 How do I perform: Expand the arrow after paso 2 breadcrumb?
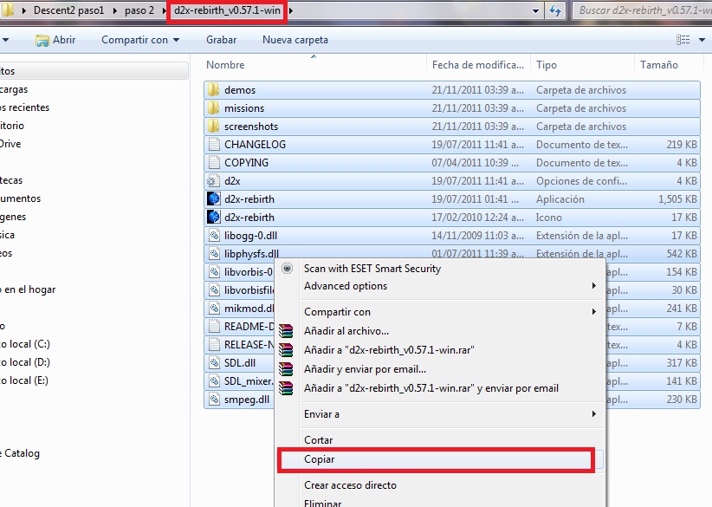pyautogui.click(x=164, y=10)
